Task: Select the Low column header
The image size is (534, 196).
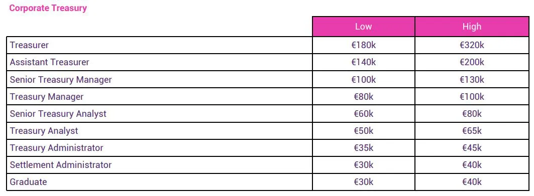Action: pyautogui.click(x=363, y=27)
